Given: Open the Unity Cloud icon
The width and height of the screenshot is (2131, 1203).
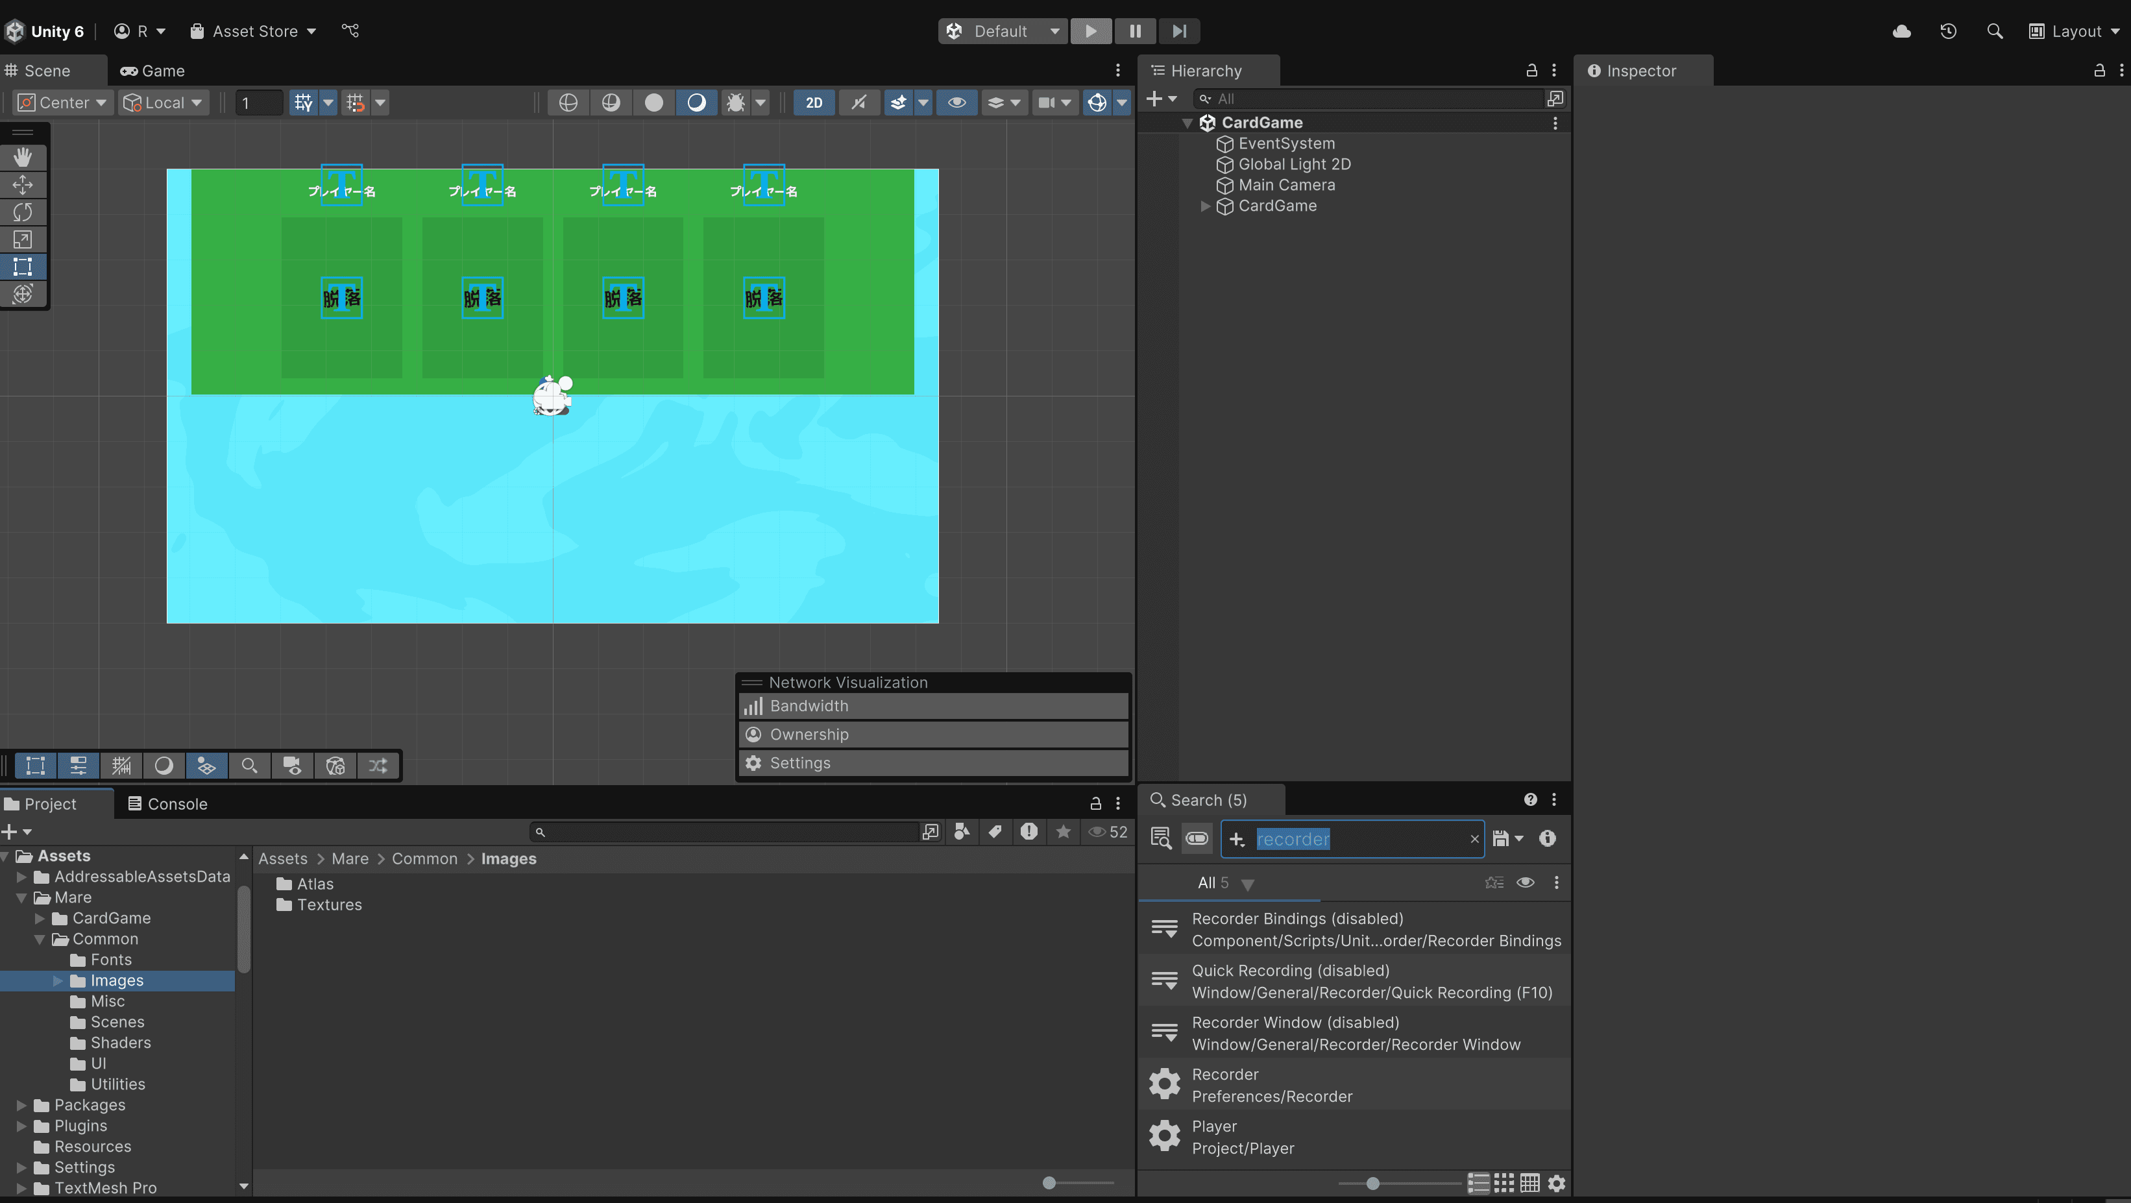Looking at the screenshot, I should [1901, 31].
